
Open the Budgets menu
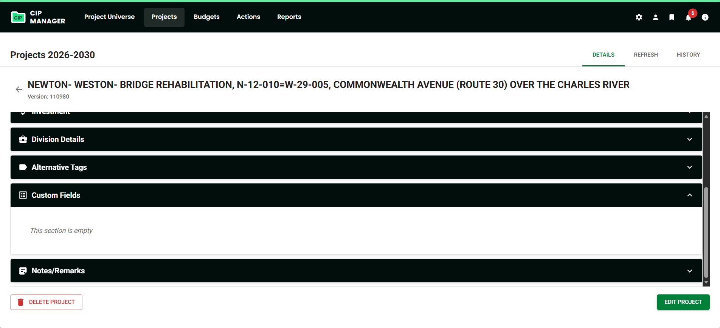(x=206, y=17)
